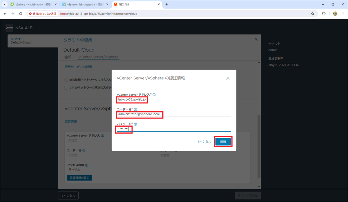Screen dimensions: 348x202
Task: Focus the vCenter Server アドレス input field
Action: (x=174, y=99)
